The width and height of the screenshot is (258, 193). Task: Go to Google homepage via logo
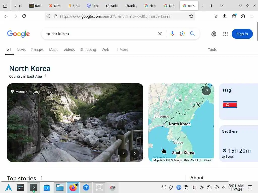(18, 34)
